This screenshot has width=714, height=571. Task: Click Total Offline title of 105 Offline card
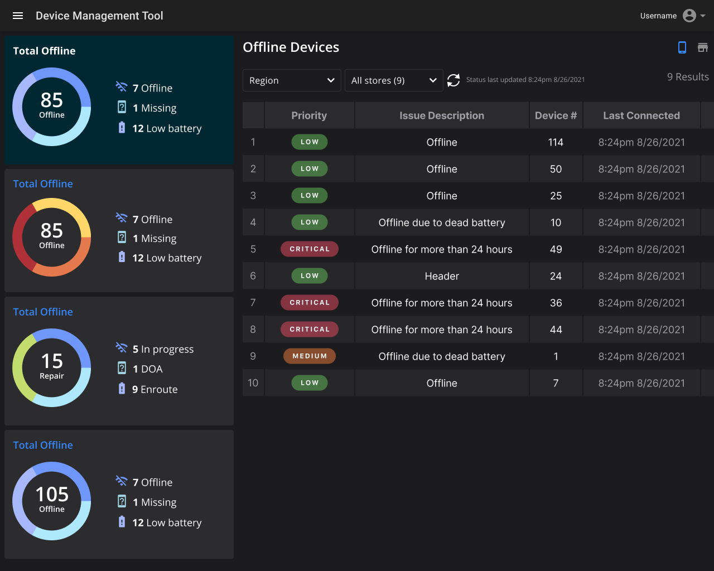43,445
